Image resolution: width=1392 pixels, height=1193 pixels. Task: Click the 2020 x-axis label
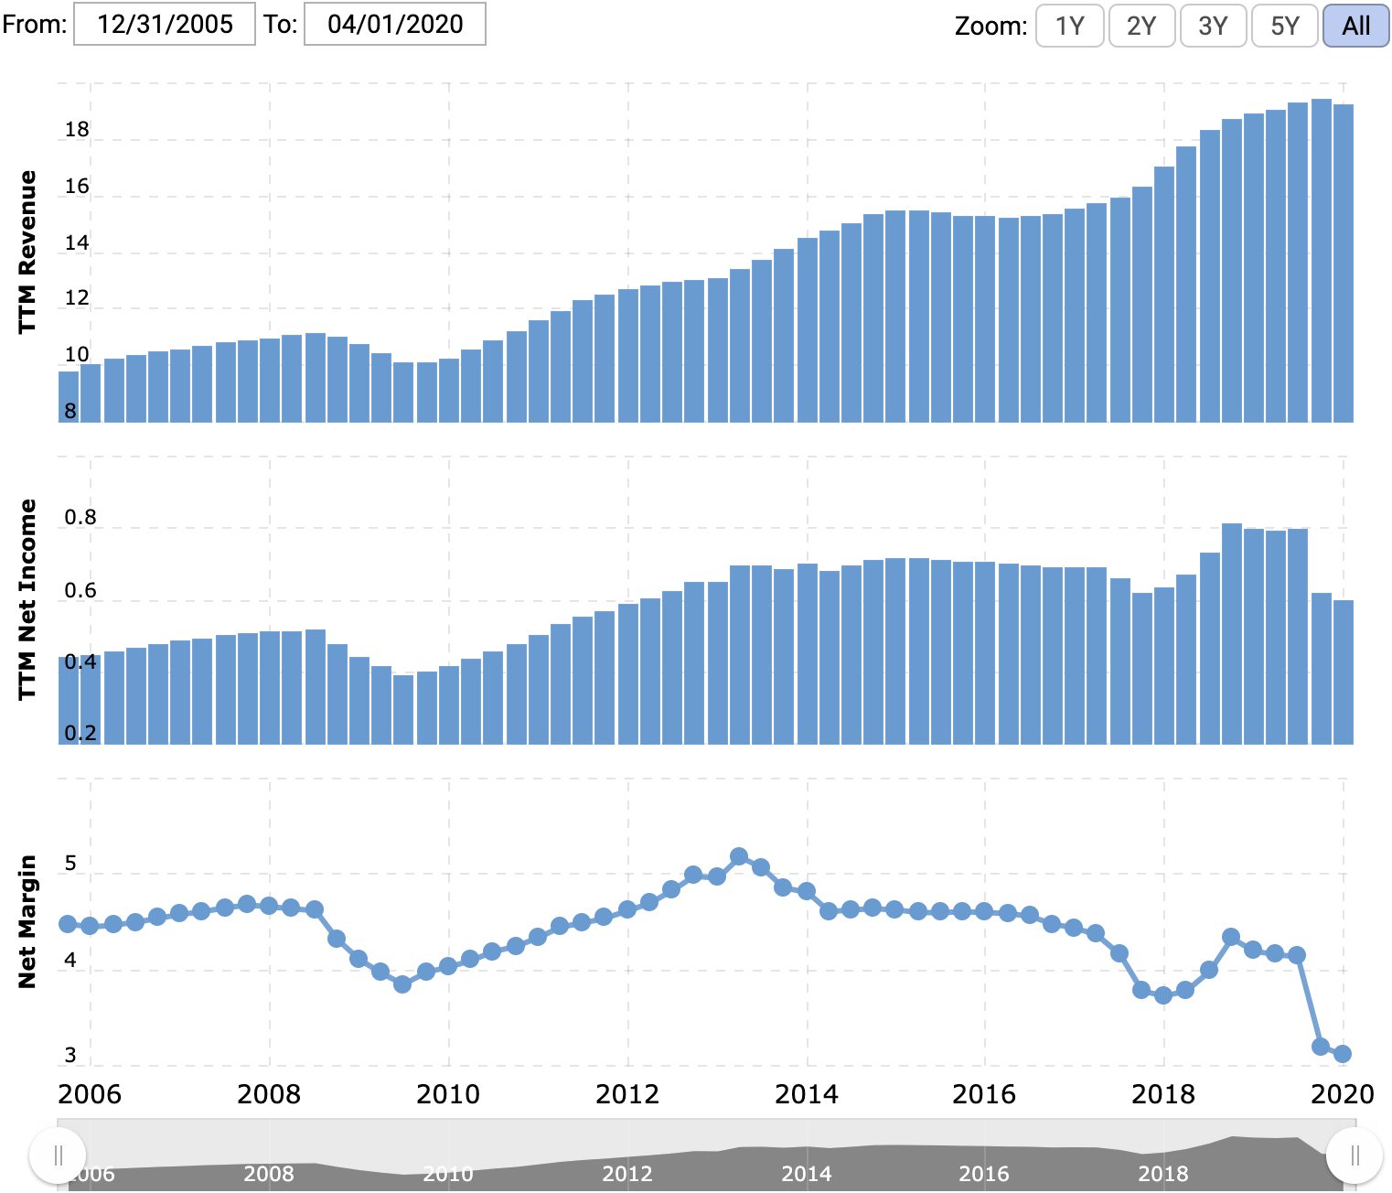coord(1342,1093)
